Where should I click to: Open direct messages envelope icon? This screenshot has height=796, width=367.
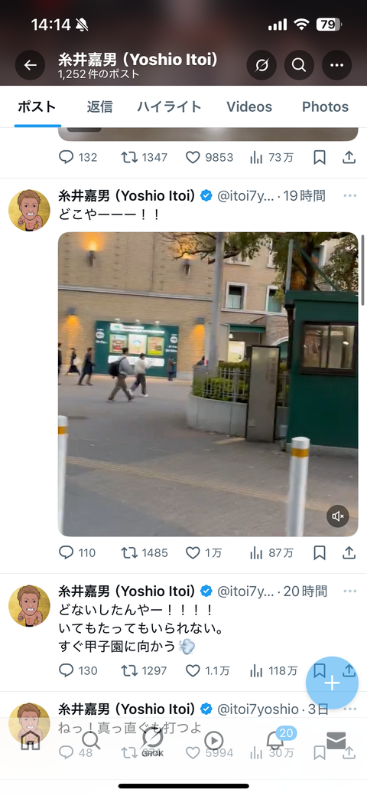coord(336,741)
